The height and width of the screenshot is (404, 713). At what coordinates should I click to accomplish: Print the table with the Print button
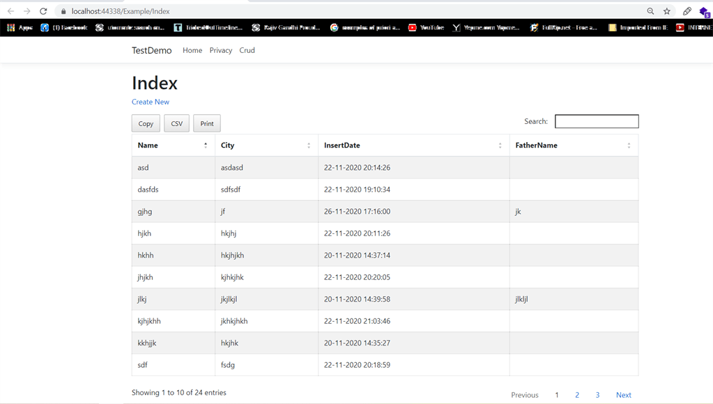click(206, 123)
